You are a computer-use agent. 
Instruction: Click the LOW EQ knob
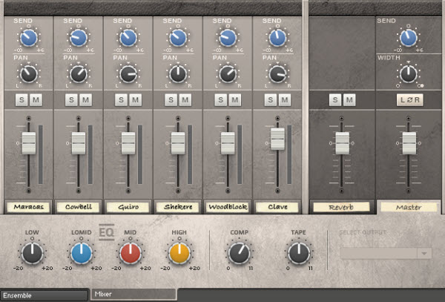tap(33, 253)
